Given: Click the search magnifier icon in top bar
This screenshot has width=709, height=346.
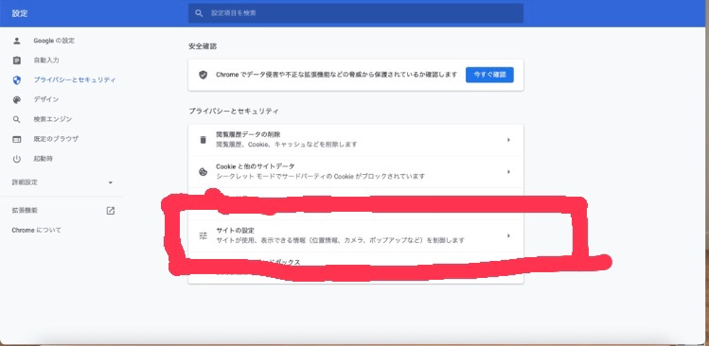Looking at the screenshot, I should tap(199, 13).
